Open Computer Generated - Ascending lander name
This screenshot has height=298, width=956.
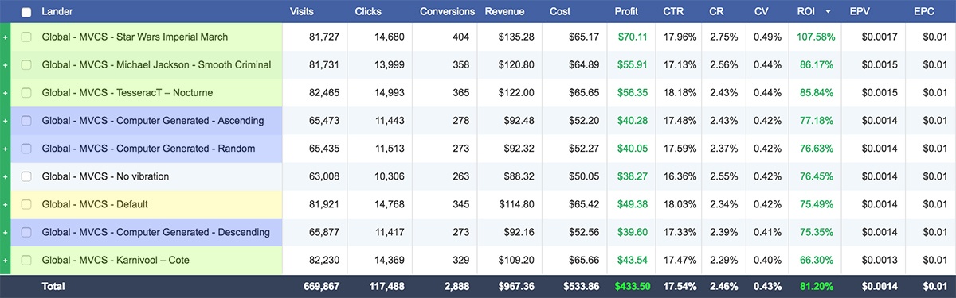pyautogui.click(x=153, y=121)
